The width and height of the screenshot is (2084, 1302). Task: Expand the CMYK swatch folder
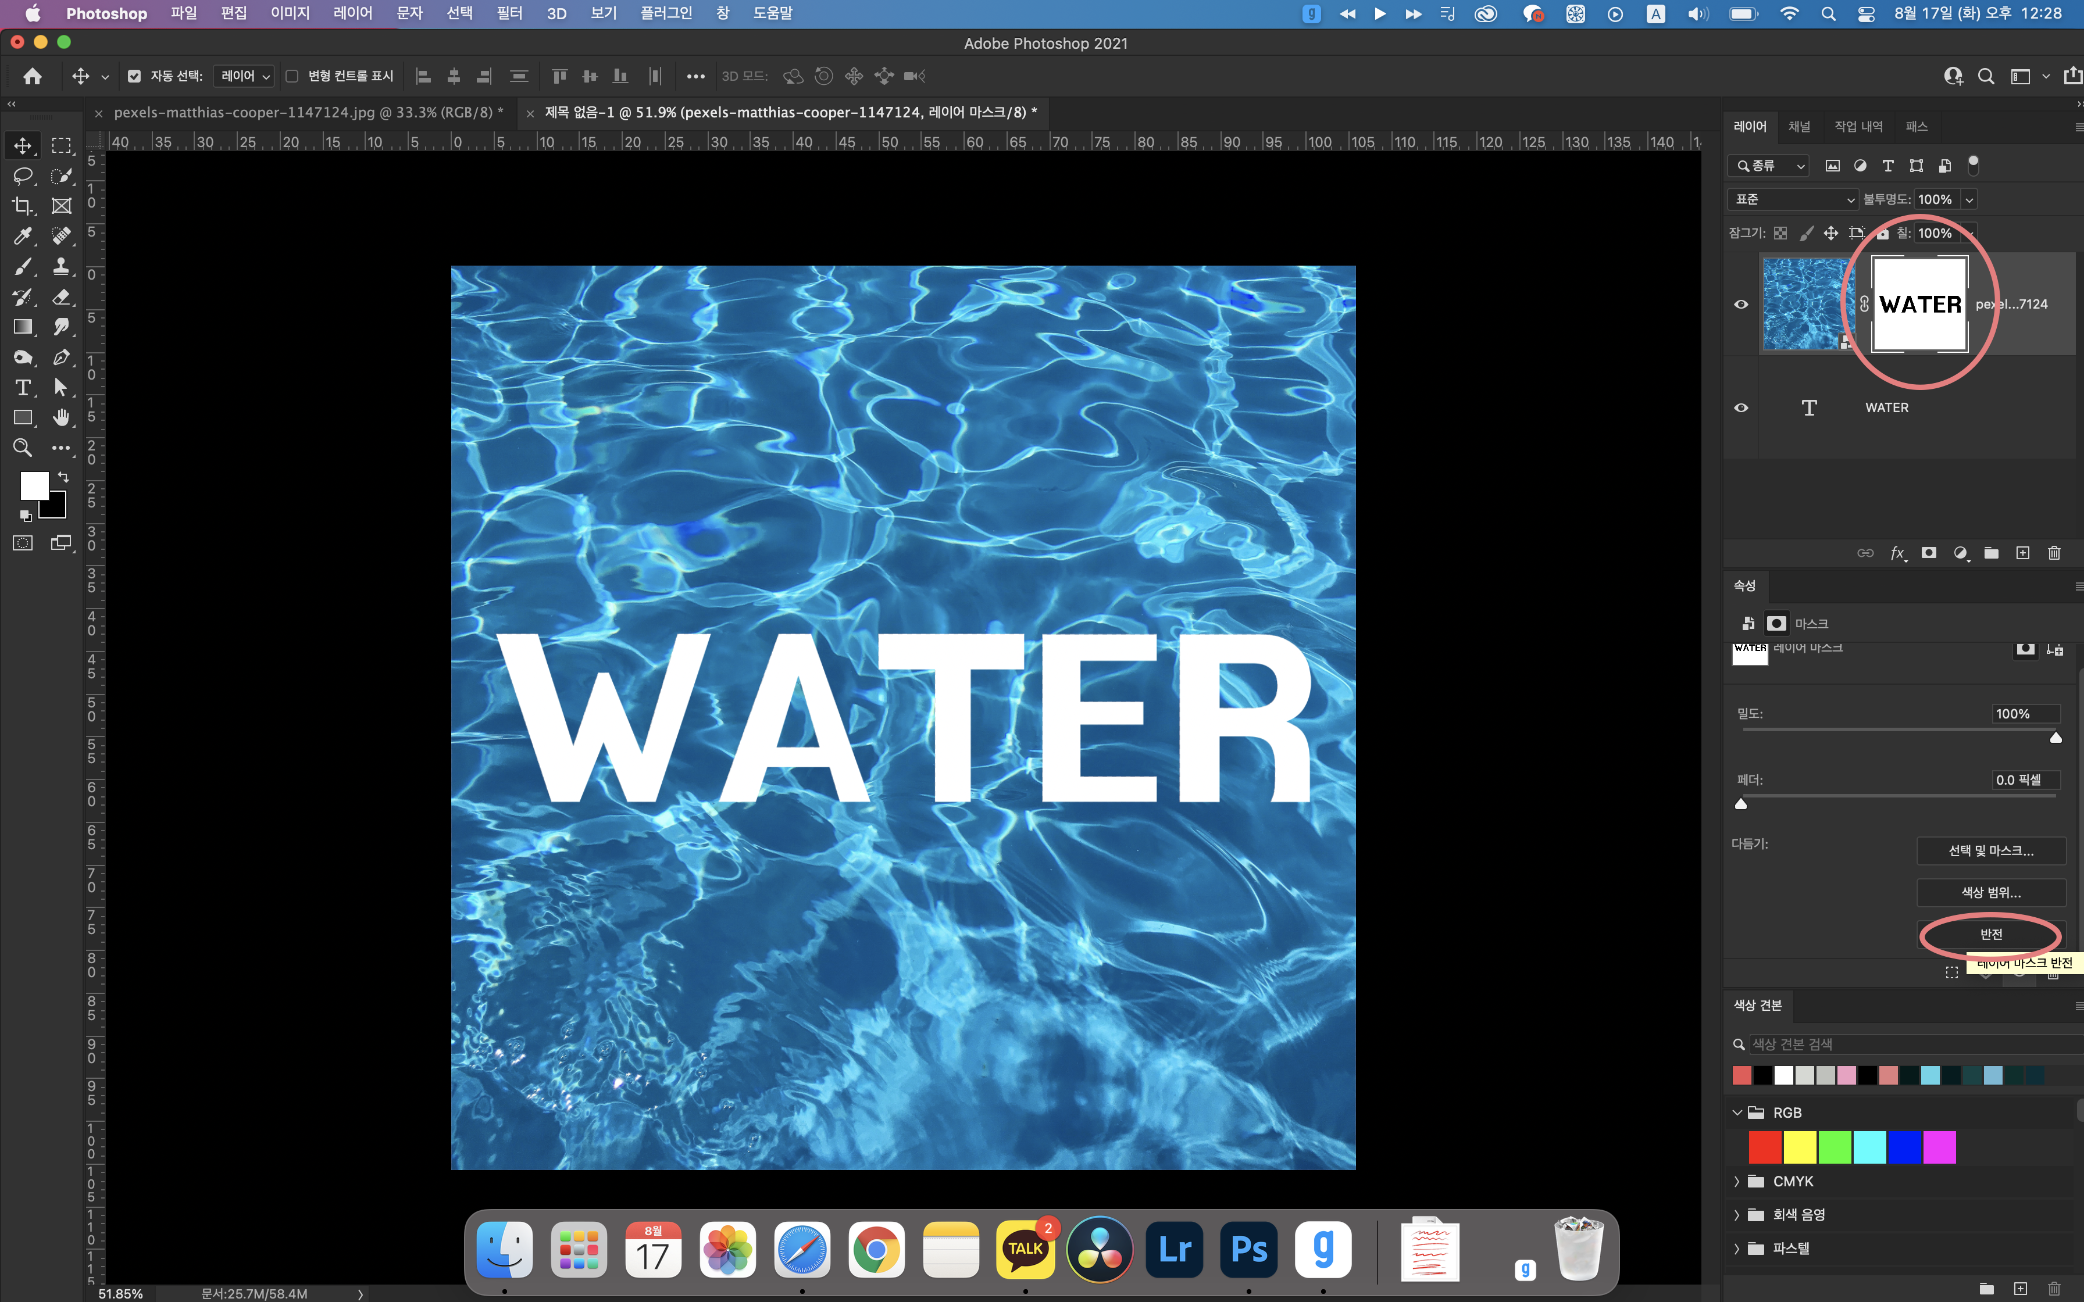(x=1737, y=1182)
